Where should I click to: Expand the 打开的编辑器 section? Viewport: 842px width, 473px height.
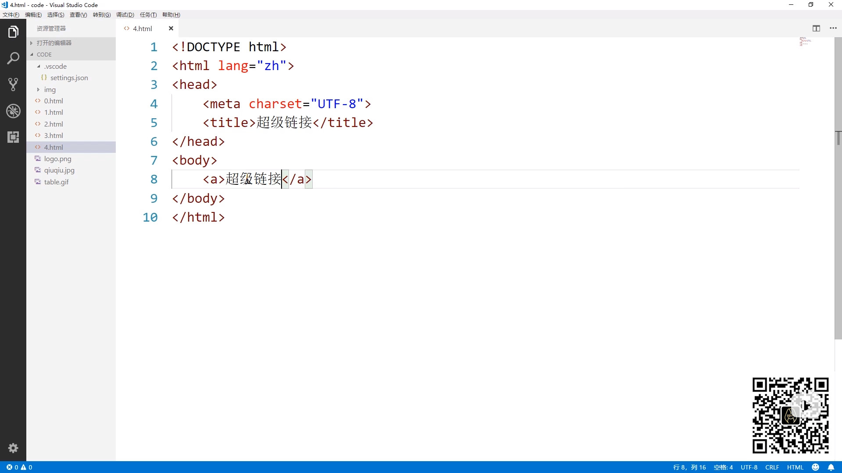pos(54,43)
